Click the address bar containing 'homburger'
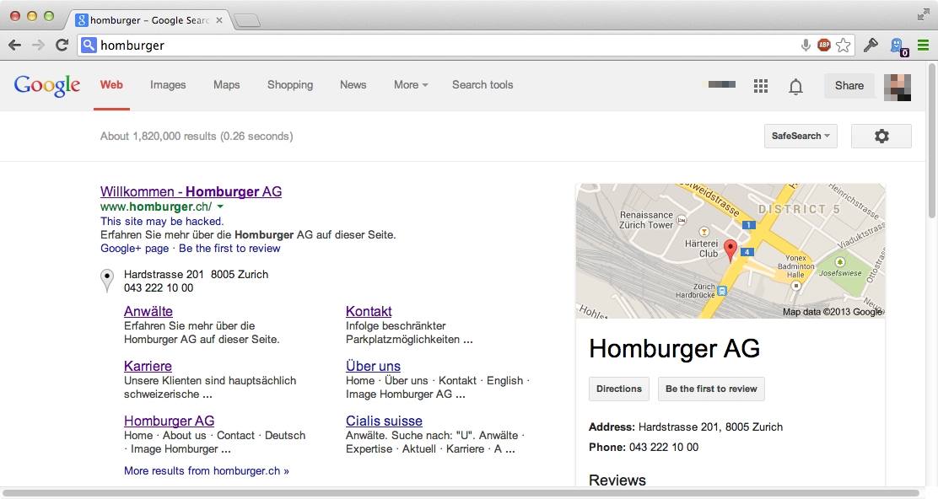 point(439,46)
